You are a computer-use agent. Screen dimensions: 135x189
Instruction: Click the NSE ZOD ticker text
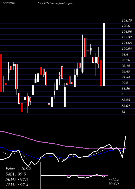click(x=9, y=3)
